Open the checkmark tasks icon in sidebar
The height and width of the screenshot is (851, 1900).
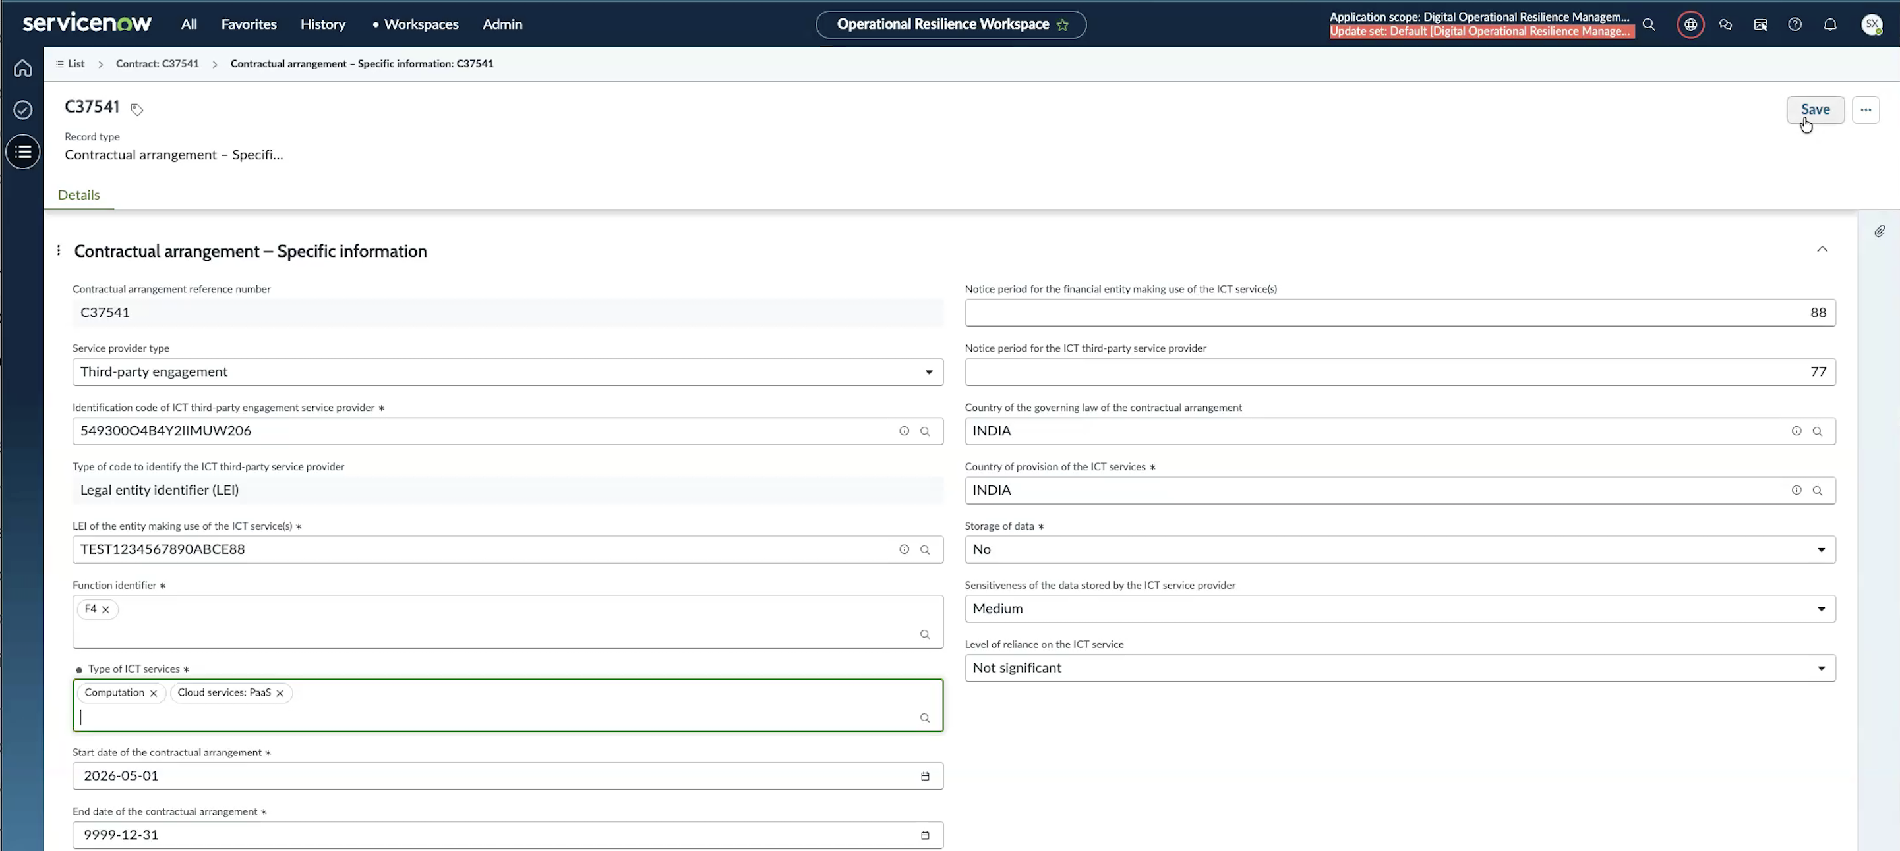23,110
